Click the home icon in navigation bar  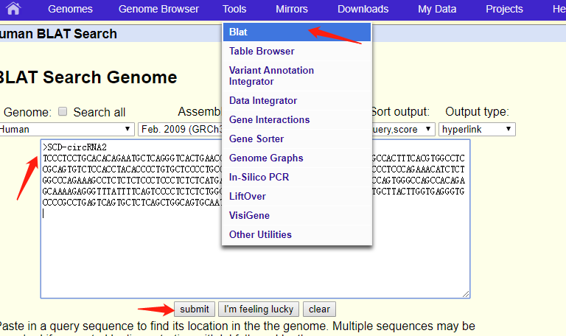tap(13, 9)
